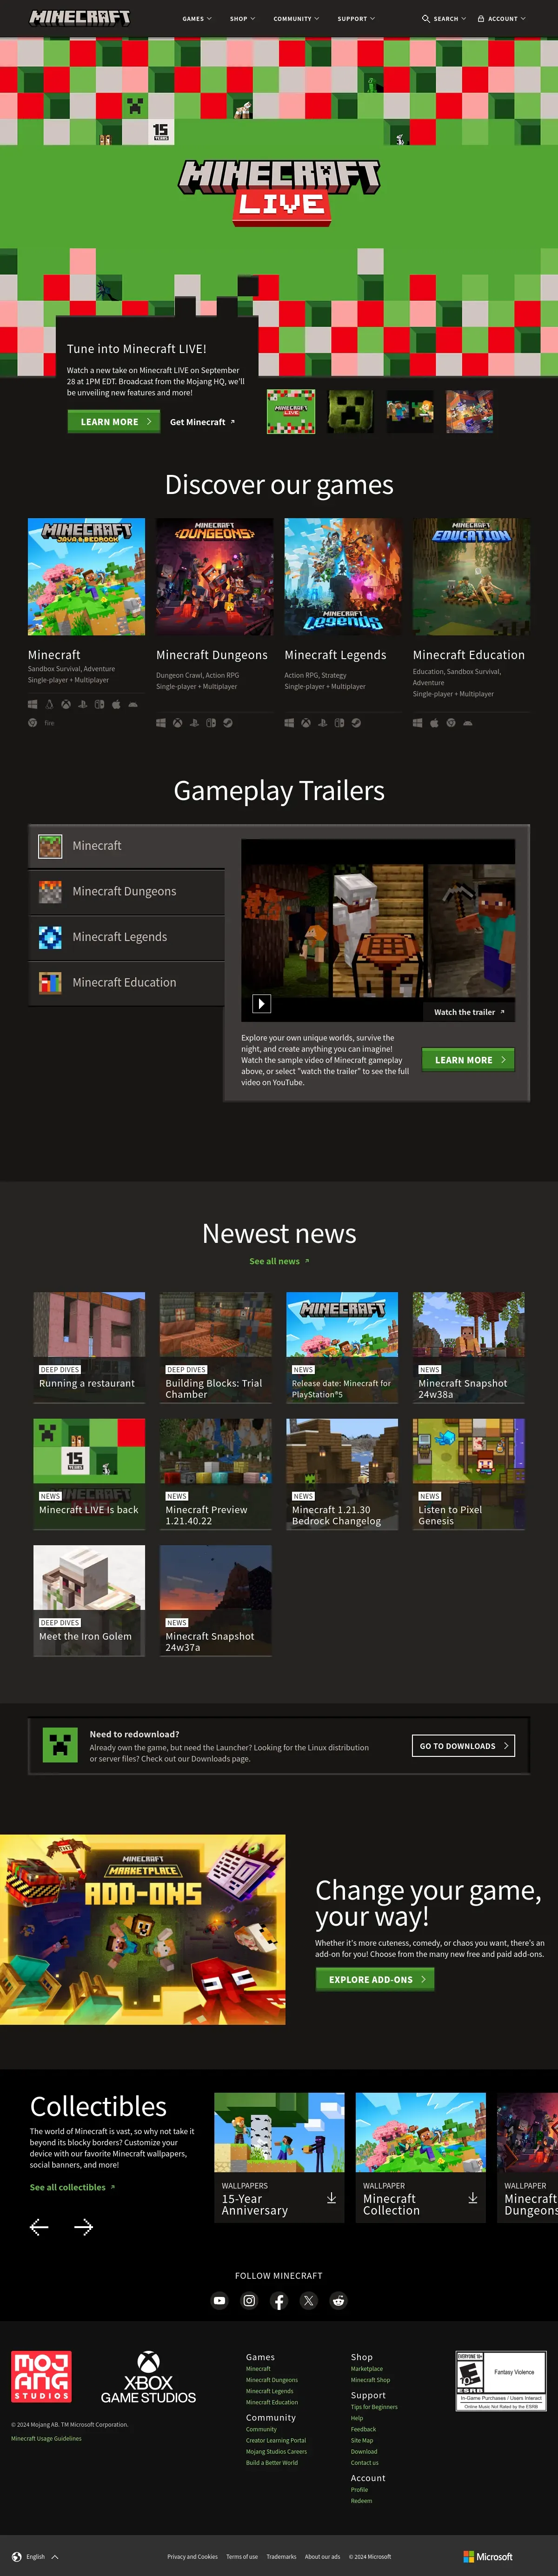Open Minecraft Snapshot 24w38a news article
Screen dimensions: 558x2576
(469, 1347)
